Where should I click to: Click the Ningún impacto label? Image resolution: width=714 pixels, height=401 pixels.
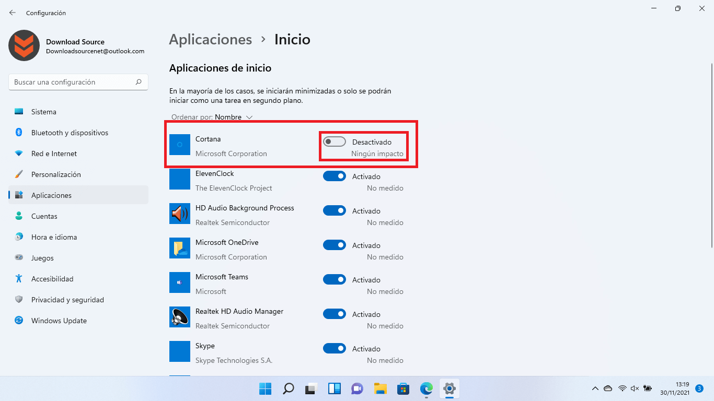click(377, 154)
